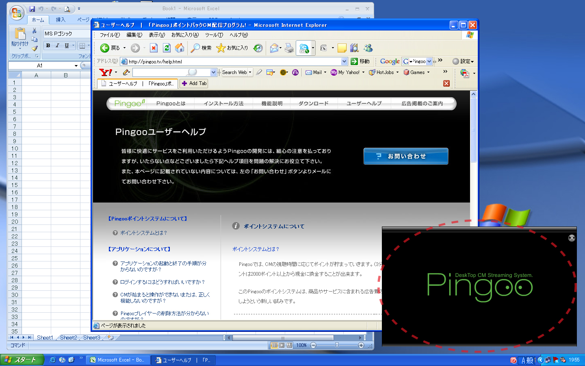Close the Pingoo player popup
Screen dimensions: 585x366
point(572,238)
